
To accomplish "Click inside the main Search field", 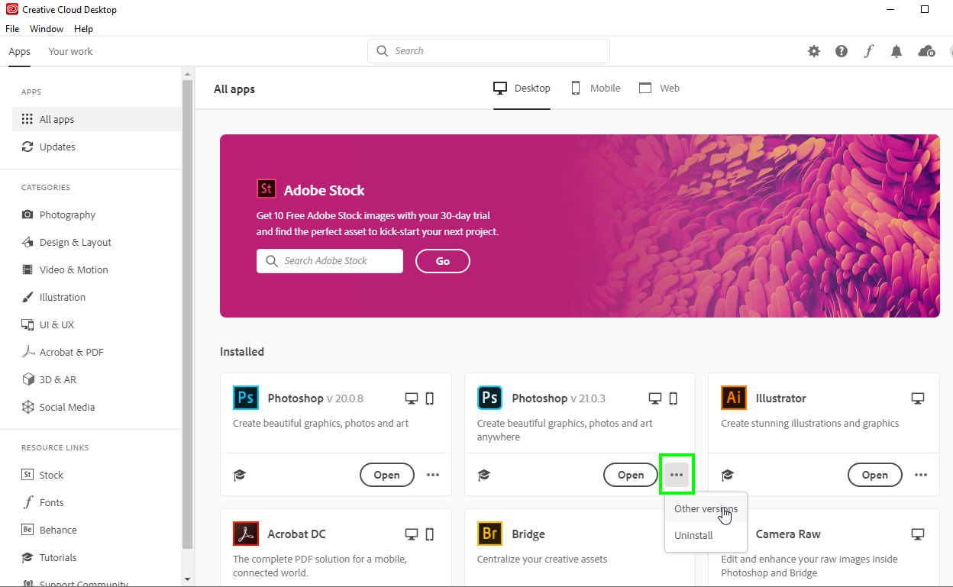I will (x=488, y=50).
